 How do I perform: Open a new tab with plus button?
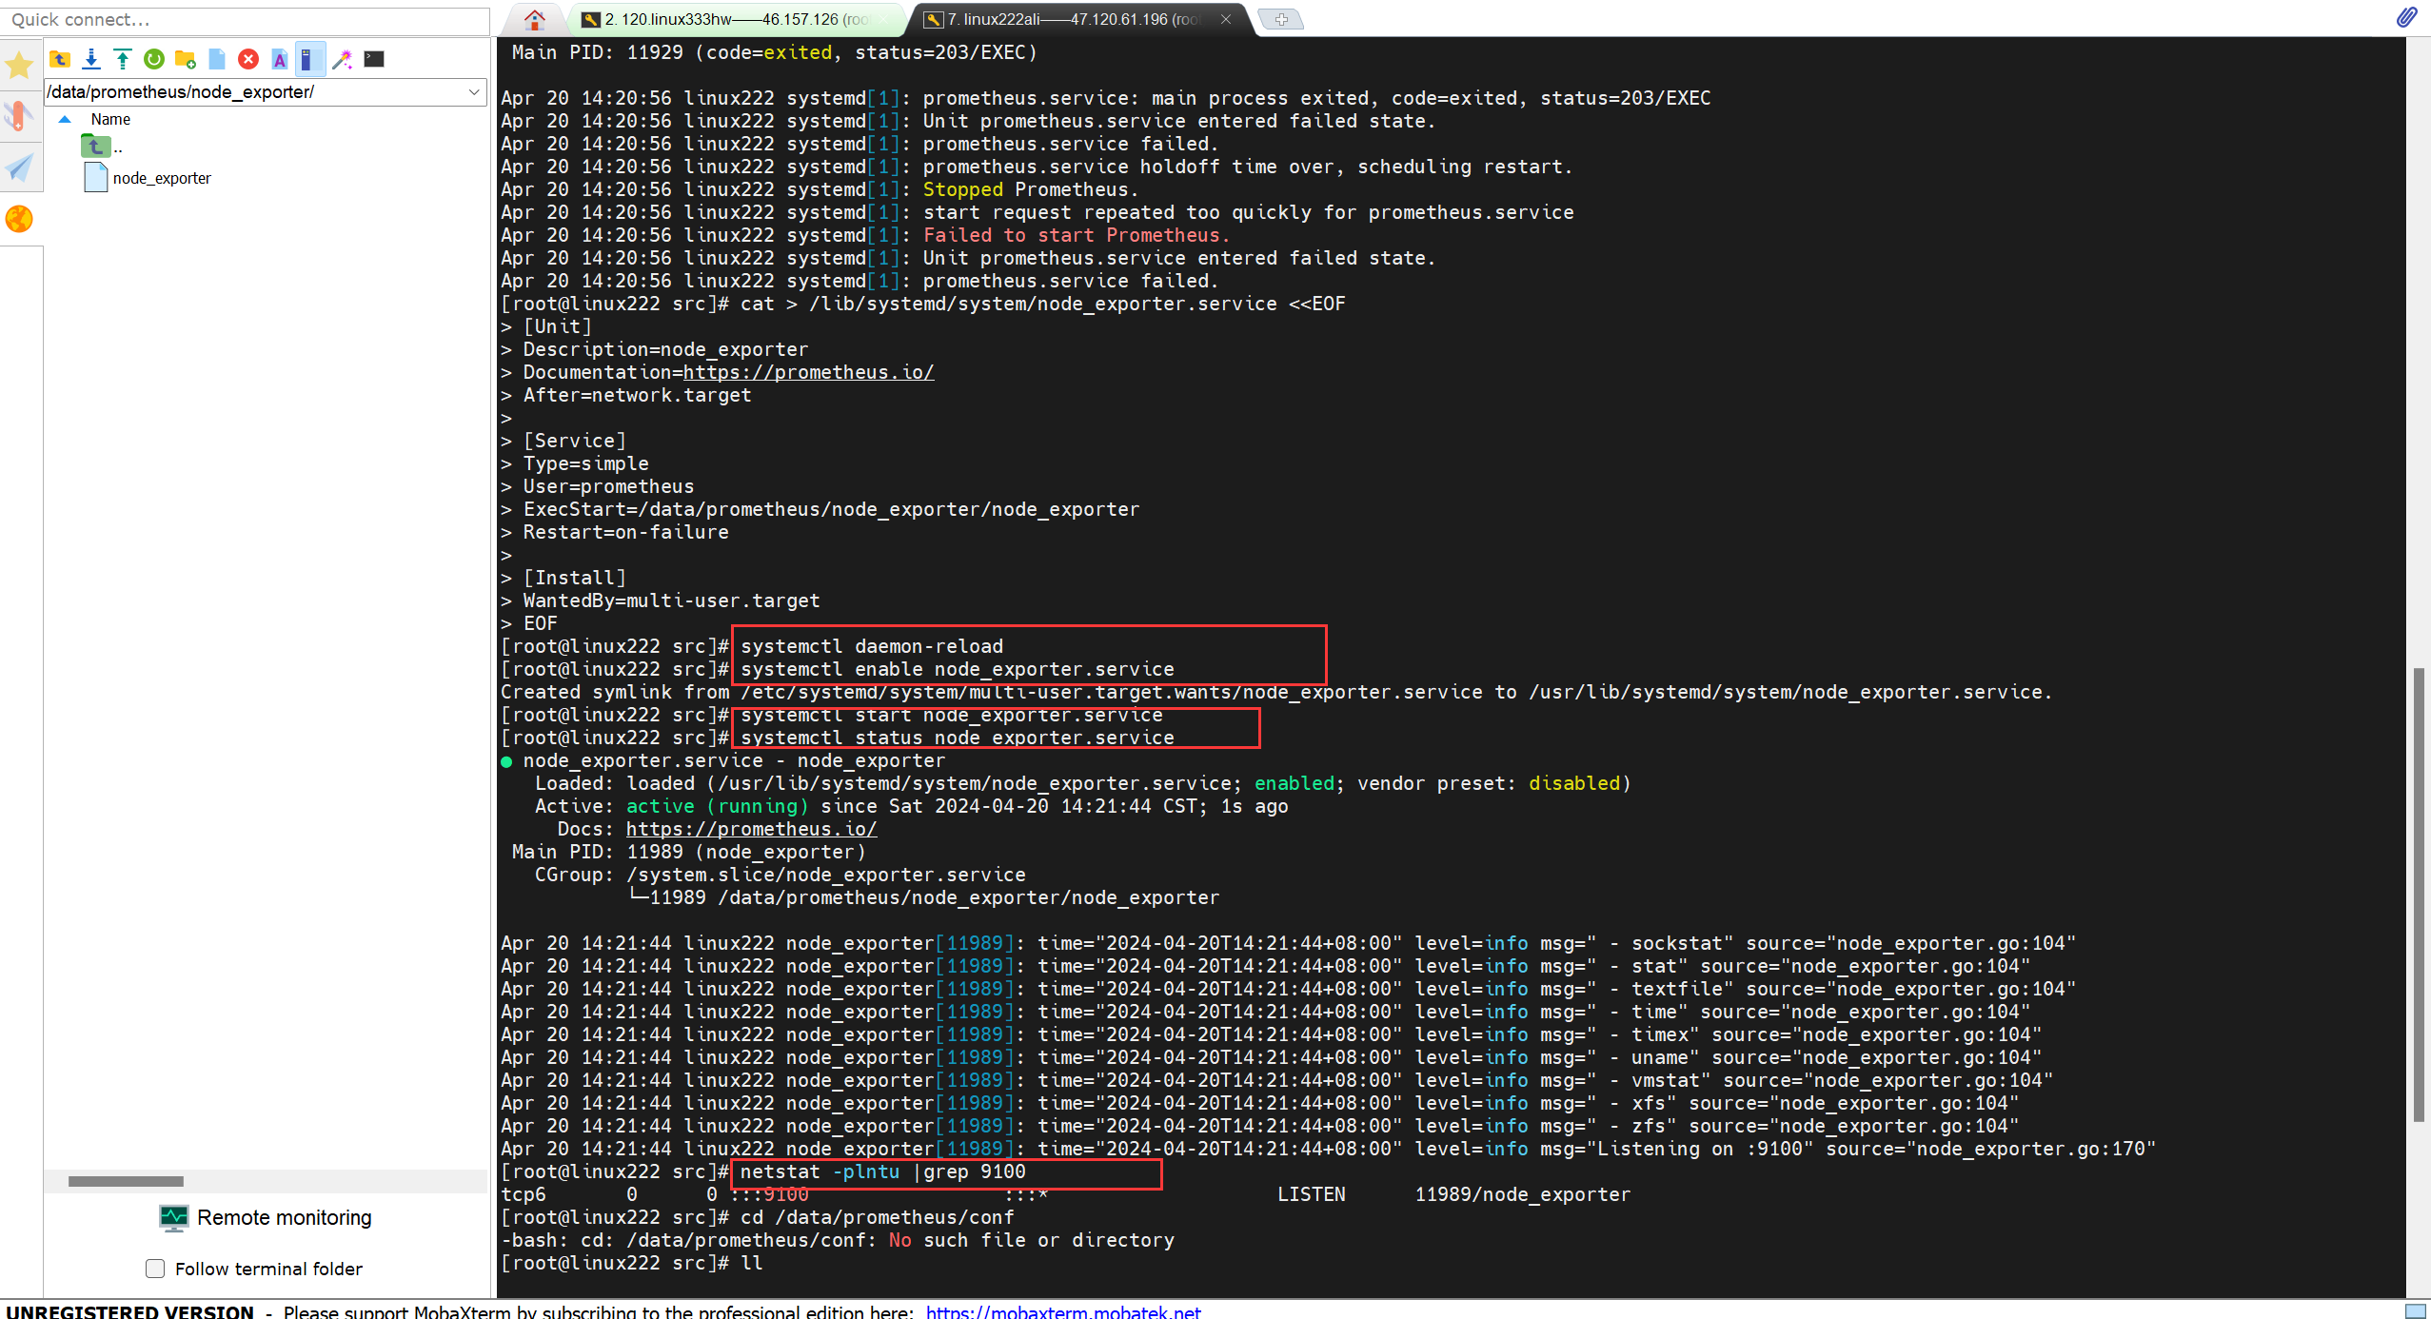tap(1281, 19)
